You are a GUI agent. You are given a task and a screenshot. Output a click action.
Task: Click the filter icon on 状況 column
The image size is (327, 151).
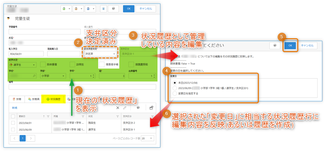click(117, 116)
